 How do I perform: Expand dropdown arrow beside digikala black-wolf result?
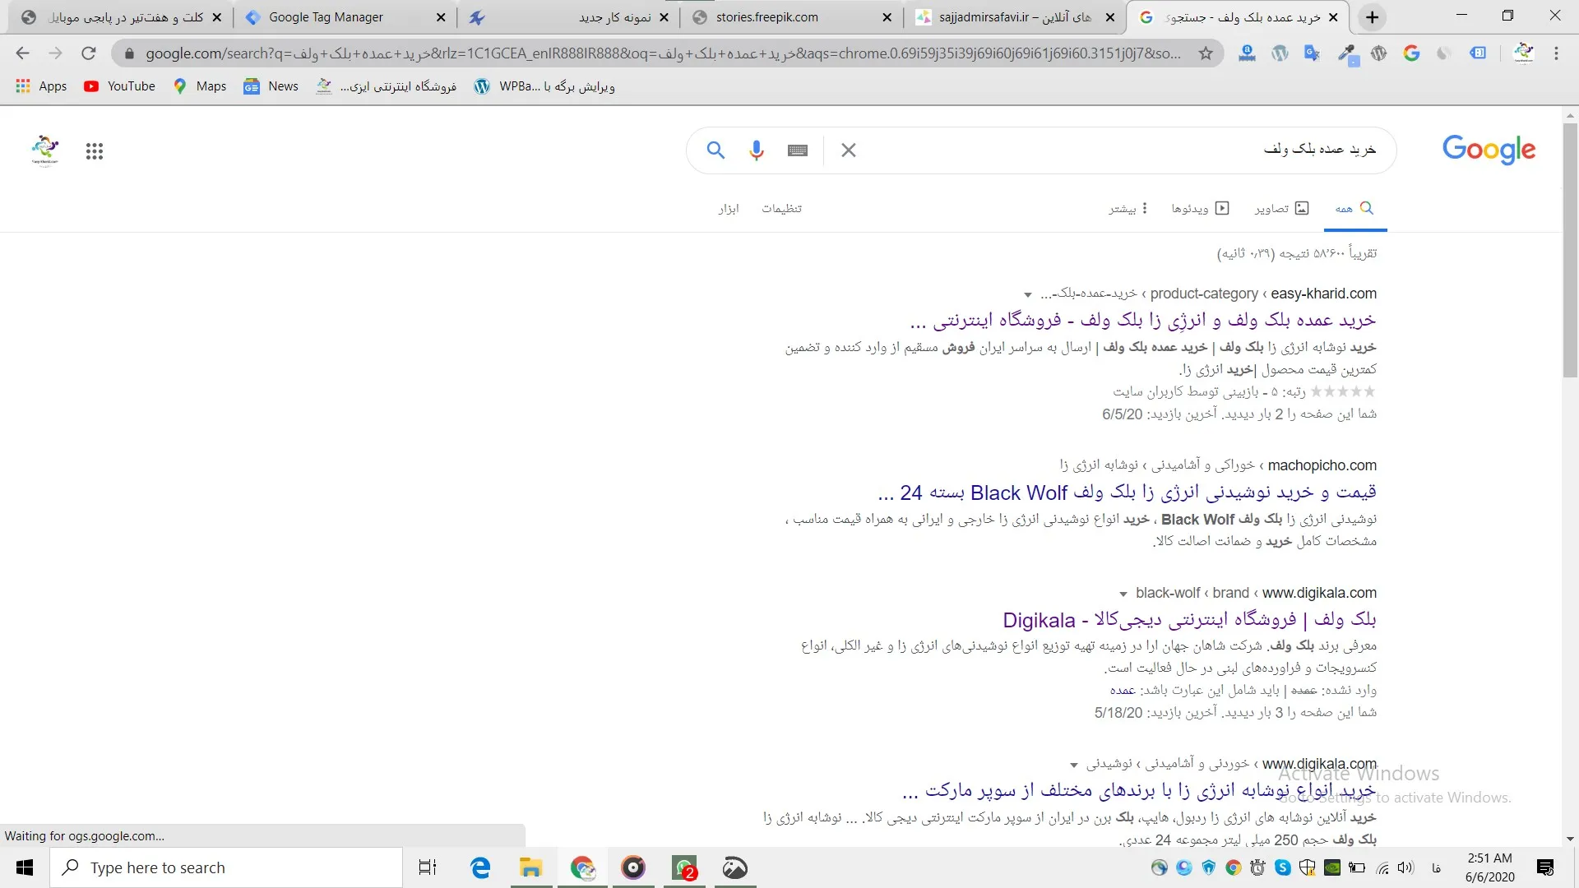tap(1123, 594)
